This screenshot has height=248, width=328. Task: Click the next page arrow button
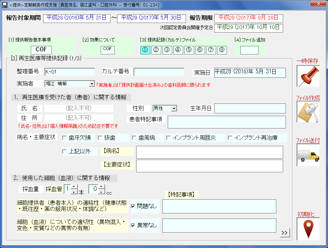point(285,233)
